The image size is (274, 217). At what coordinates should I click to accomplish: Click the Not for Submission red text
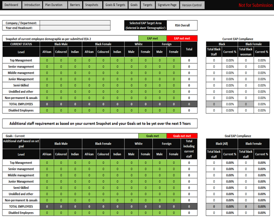[x=255, y=5]
